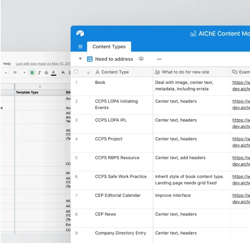This screenshot has height=243, width=250.
Task: Click the long text icon beside What to do
Action: (x=157, y=72)
